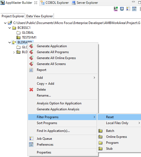Click the Job Queue toolbar icon
Image resolution: width=141 pixels, height=157 pixels.
click(128, 9)
